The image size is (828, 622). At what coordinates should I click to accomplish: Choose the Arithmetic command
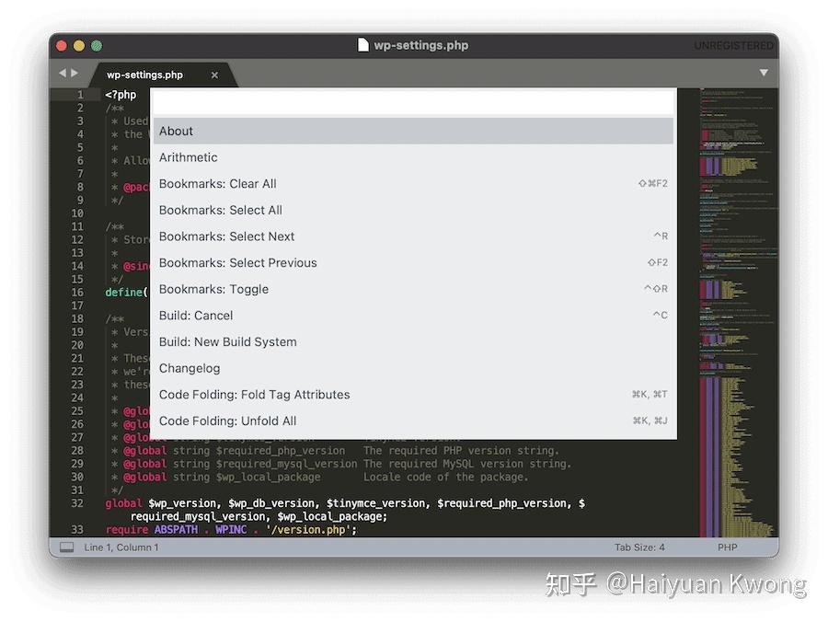(412, 157)
